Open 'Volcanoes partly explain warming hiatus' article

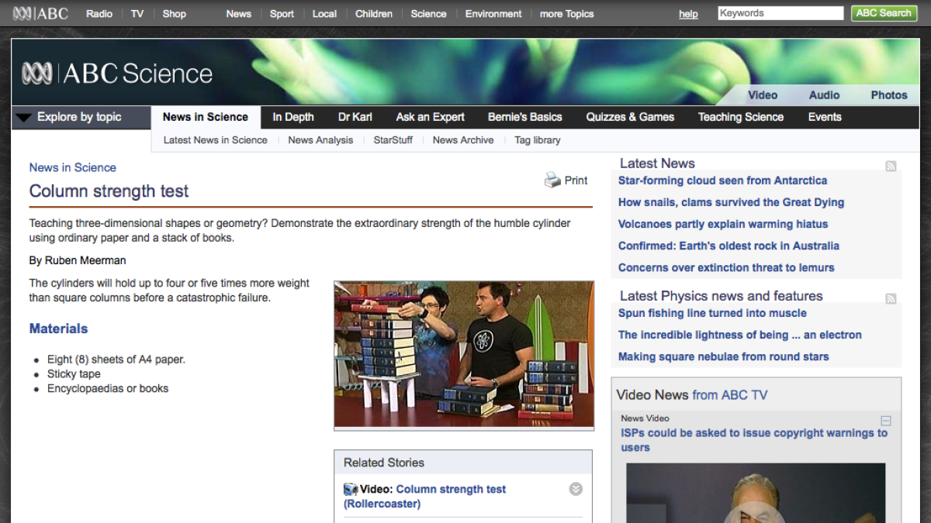[x=722, y=224]
